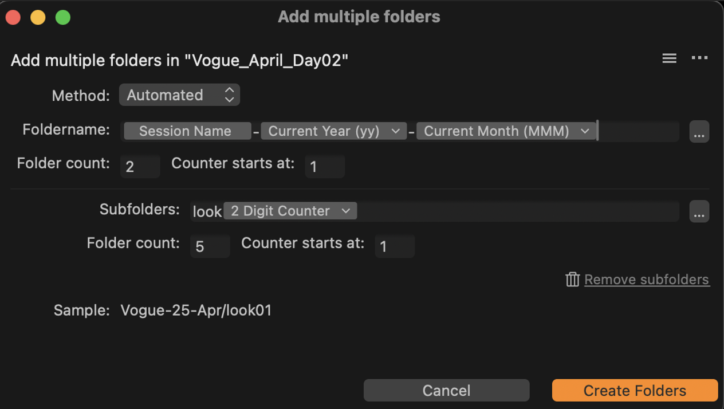
Task: Click Remove subfolders link
Action: click(647, 280)
